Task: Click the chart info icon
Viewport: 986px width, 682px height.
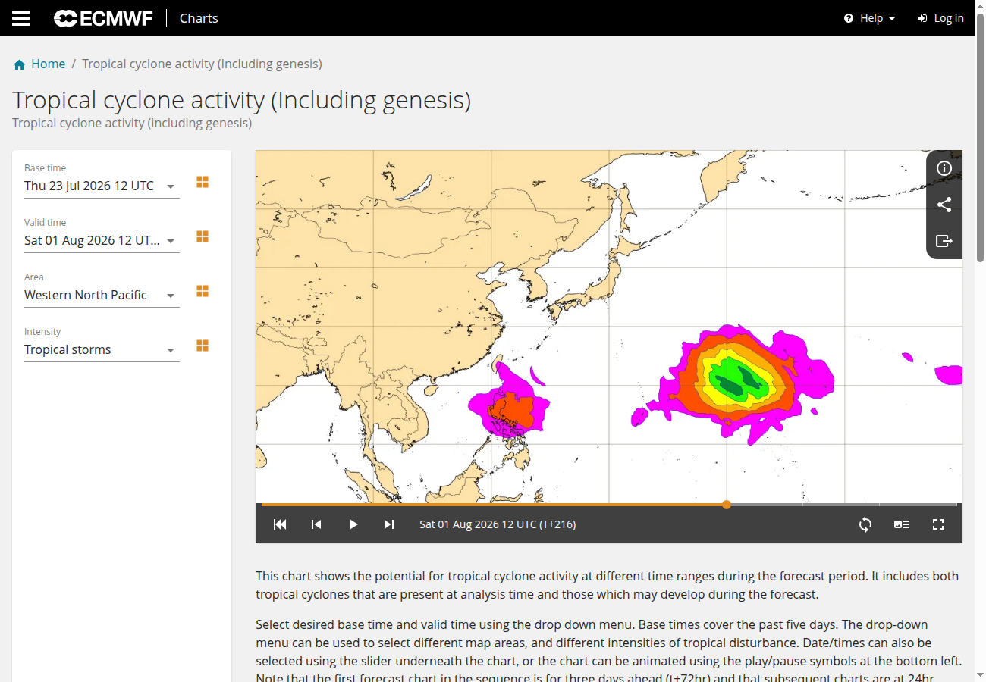Action: [x=944, y=168]
